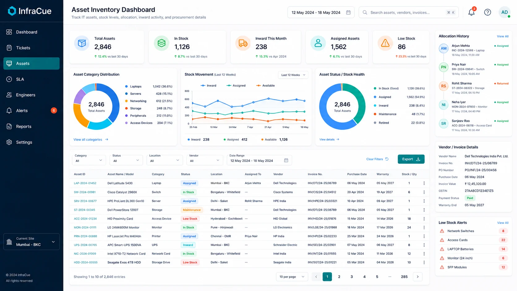
Task: Open the notifications bell icon
Action: coord(471,12)
